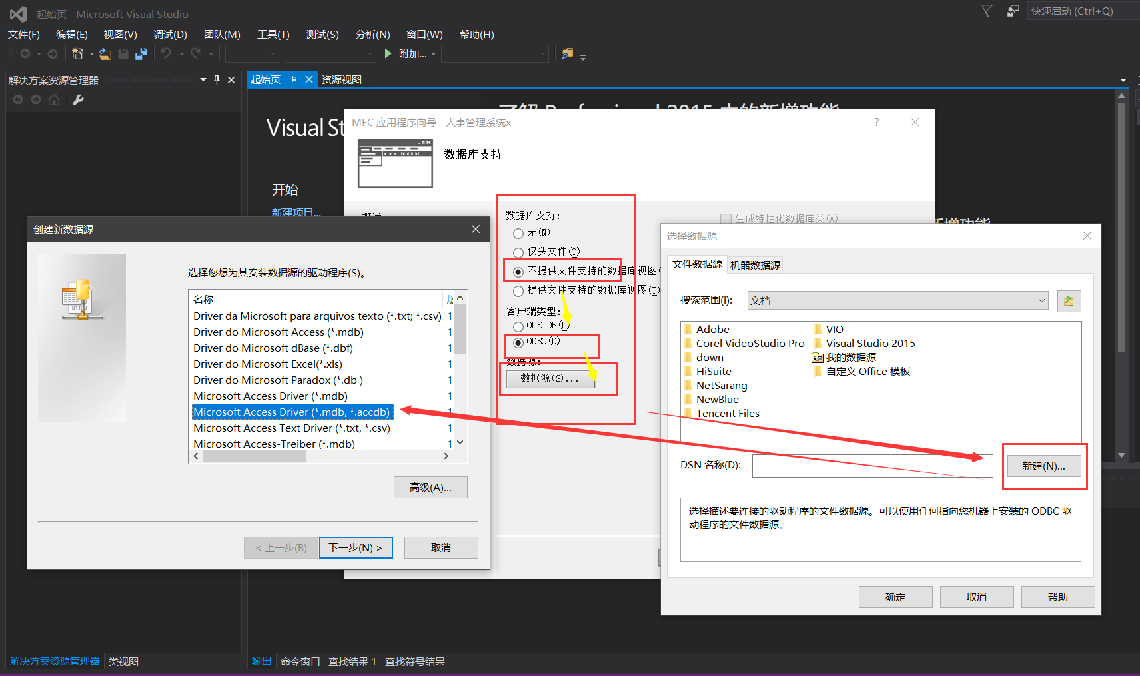Click the Solution Explorer Home icon
1140x676 pixels.
click(54, 99)
